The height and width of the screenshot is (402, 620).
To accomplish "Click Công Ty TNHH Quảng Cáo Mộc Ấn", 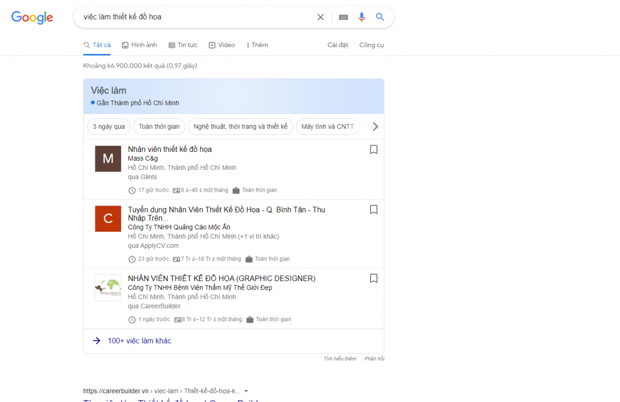I will pyautogui.click(x=179, y=227).
